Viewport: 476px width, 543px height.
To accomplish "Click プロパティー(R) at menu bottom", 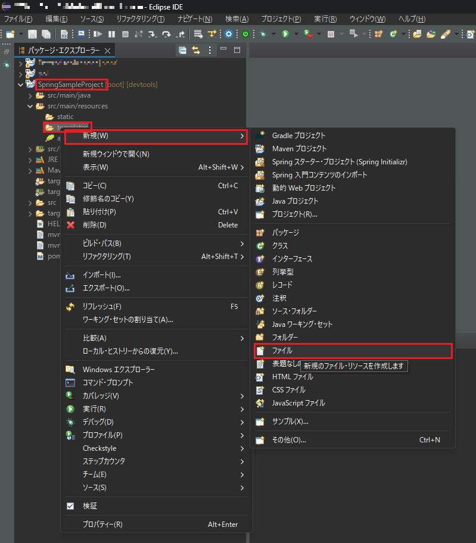I will (x=156, y=525).
